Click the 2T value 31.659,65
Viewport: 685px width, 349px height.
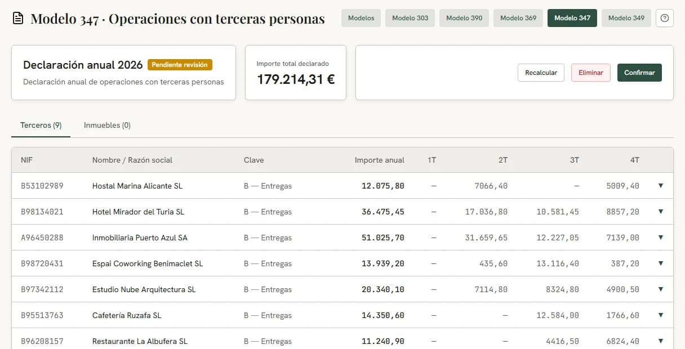click(486, 238)
